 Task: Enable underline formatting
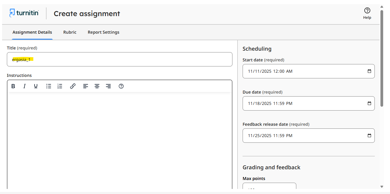point(36,86)
